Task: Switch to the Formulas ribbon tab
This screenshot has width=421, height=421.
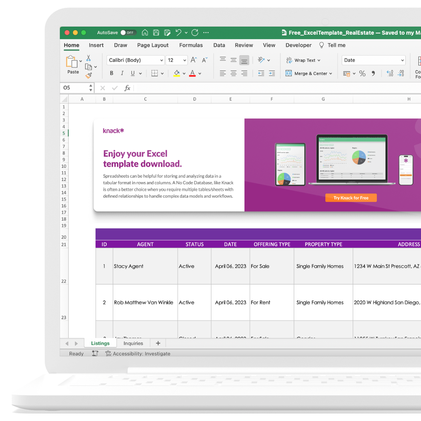Action: coord(191,45)
